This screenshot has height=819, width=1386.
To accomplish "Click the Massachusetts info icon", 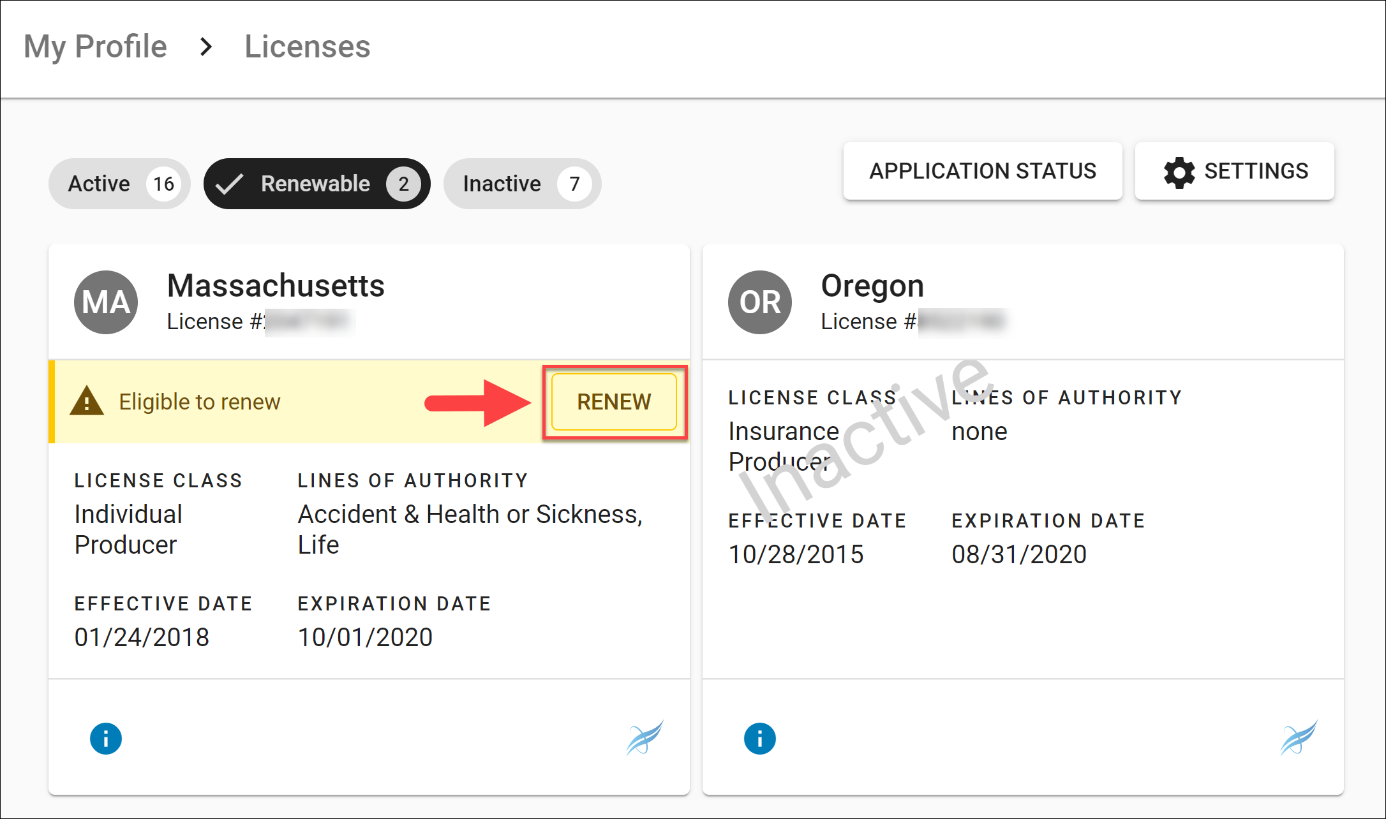I will tap(106, 739).
